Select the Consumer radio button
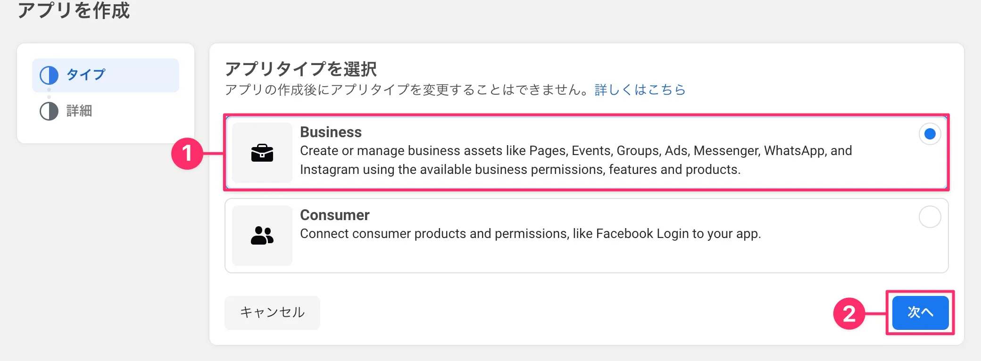The height and width of the screenshot is (361, 981). 930,217
